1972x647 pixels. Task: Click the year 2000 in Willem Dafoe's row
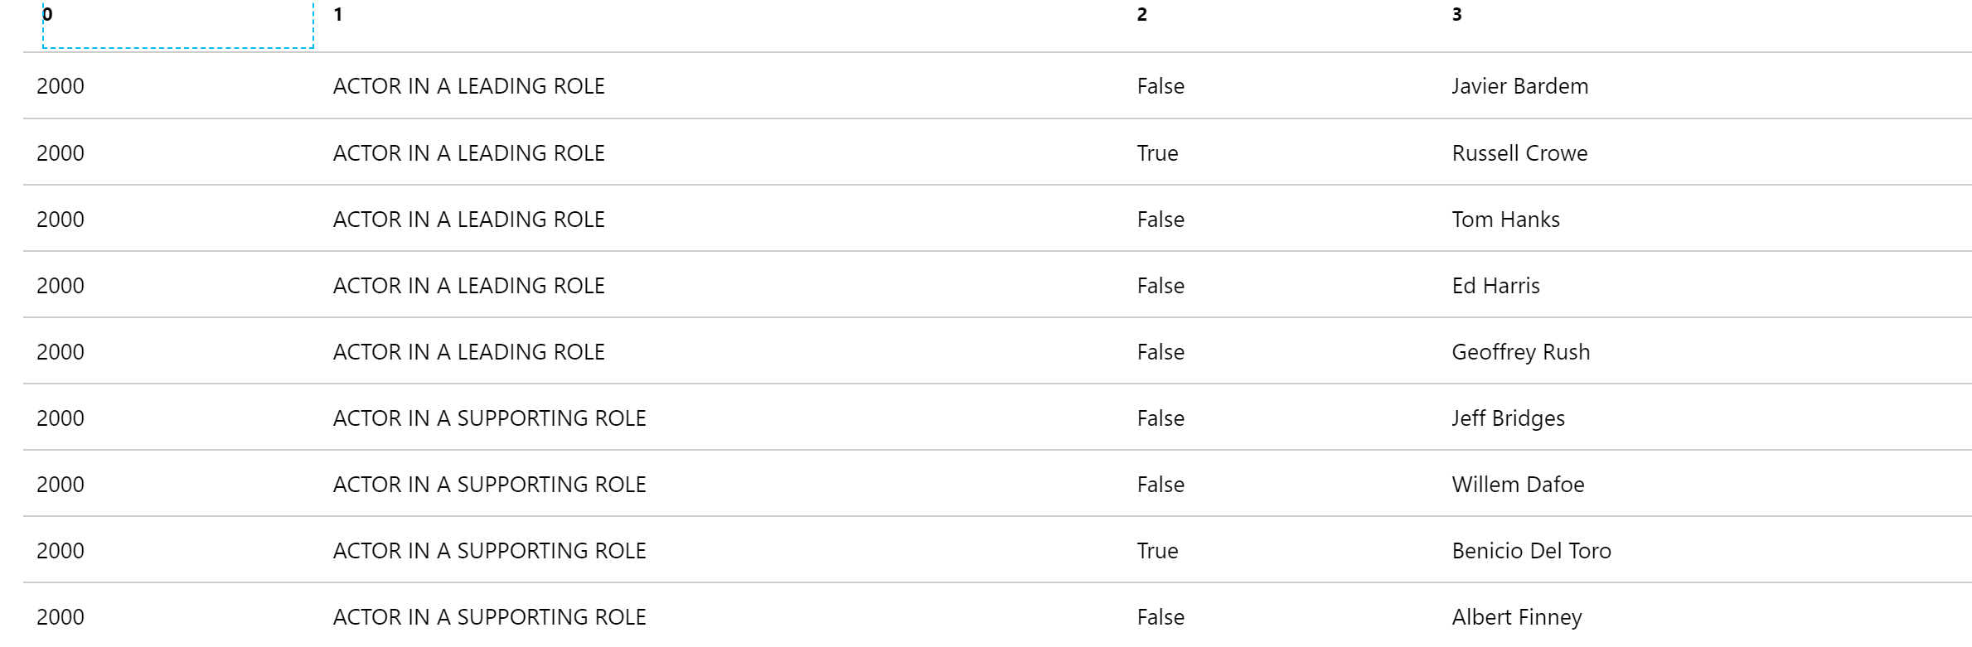click(61, 485)
